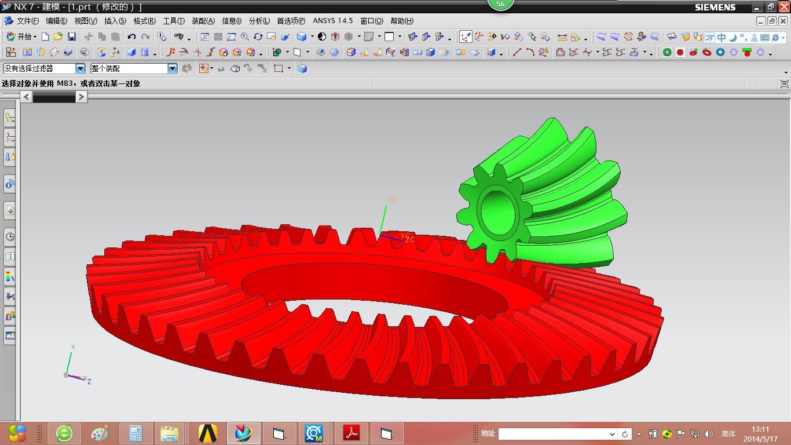
Task: Open the ANSYS 14.5 menu
Action: tap(333, 21)
